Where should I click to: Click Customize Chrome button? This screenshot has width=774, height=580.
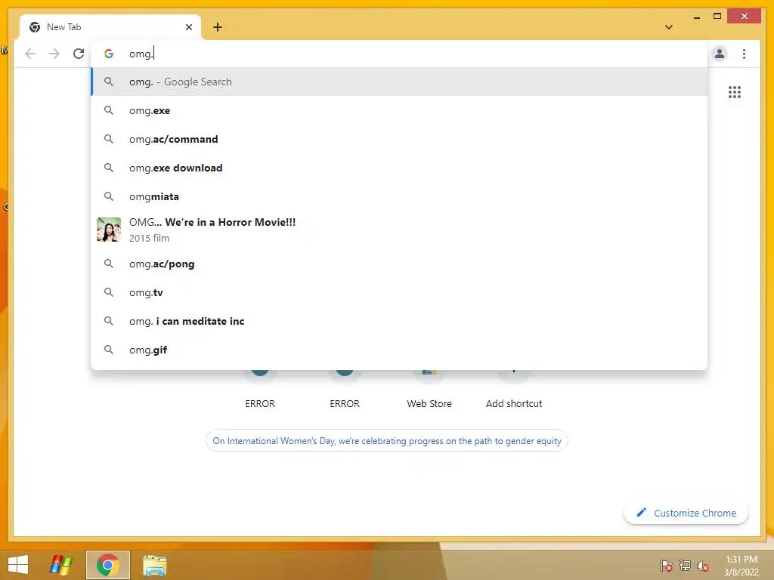point(686,513)
